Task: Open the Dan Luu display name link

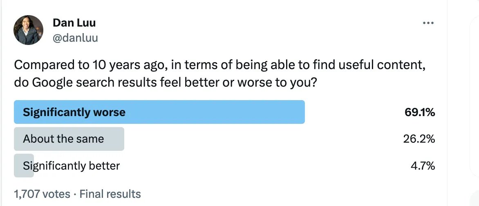Action: 74,23
